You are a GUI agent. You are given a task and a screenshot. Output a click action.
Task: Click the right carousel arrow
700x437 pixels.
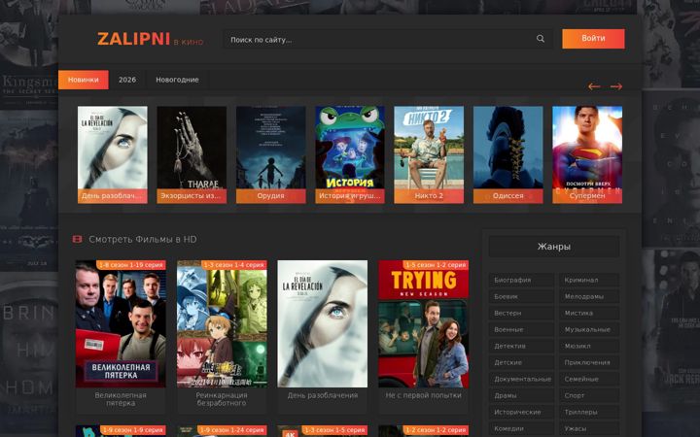(616, 86)
